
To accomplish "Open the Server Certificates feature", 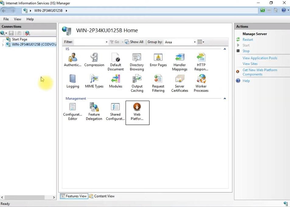I will (179, 83).
